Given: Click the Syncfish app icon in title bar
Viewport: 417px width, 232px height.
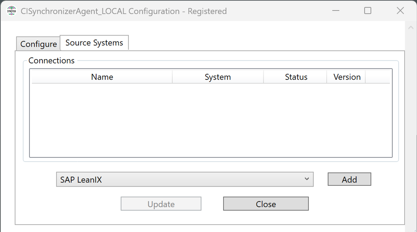Looking at the screenshot, I should [12, 11].
